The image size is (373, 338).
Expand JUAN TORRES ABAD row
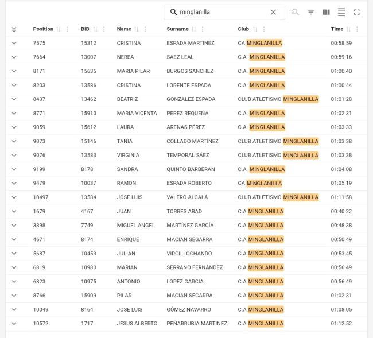coord(14,211)
